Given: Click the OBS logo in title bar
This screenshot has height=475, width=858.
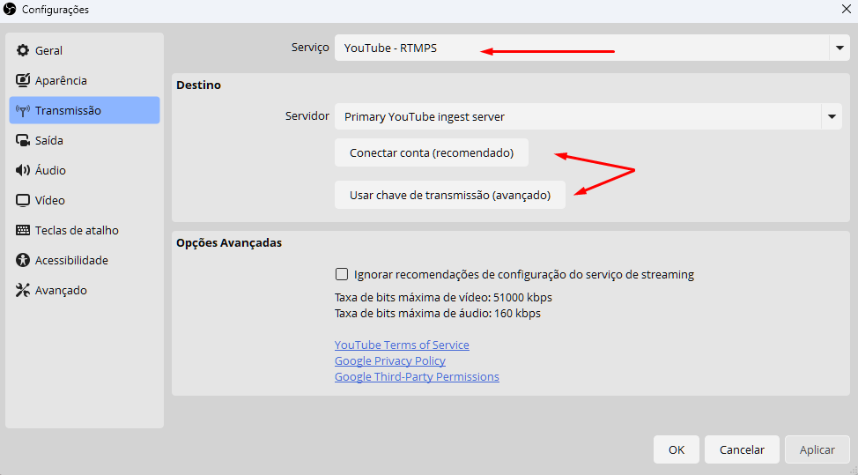Looking at the screenshot, I should tap(10, 10).
